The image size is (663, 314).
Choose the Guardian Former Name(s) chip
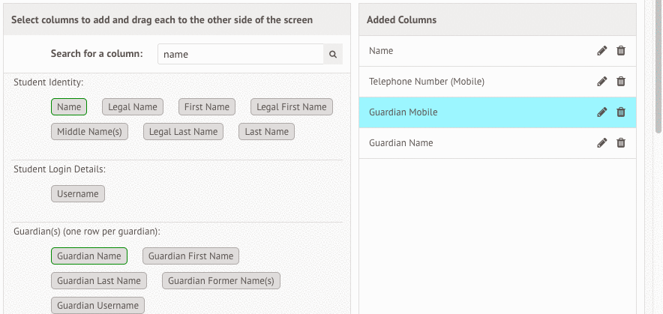(221, 281)
